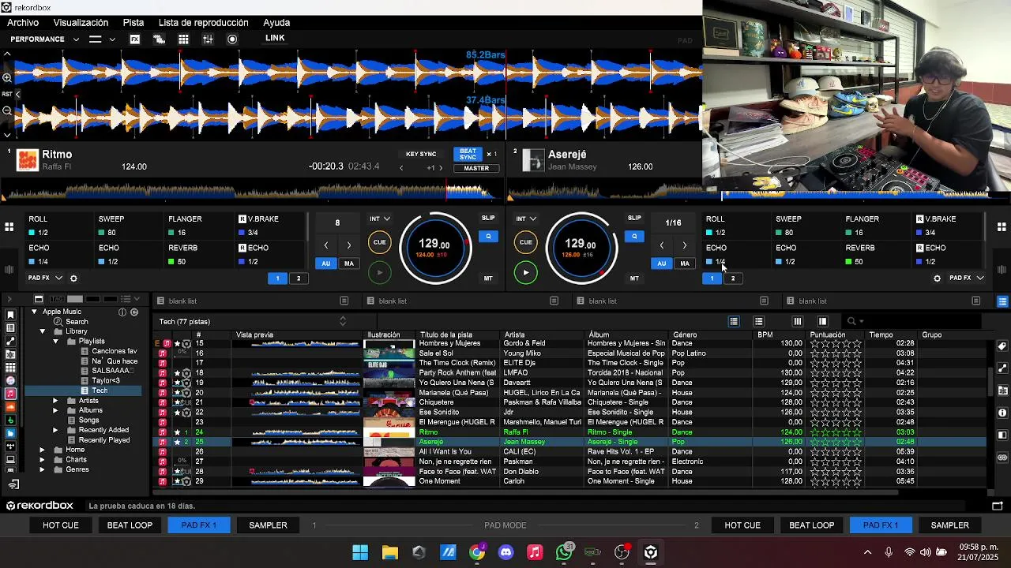
Task: Collapse the Apple Music tree node
Action: point(34,312)
